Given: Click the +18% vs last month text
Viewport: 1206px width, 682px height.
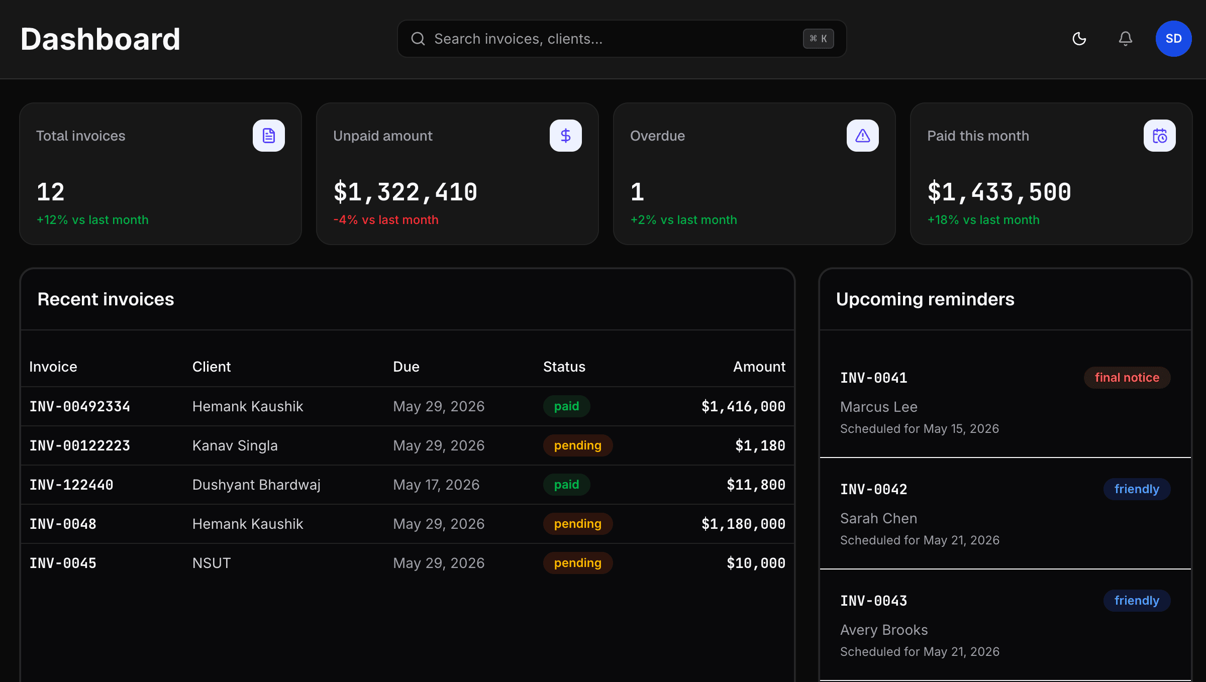Looking at the screenshot, I should (x=983, y=220).
